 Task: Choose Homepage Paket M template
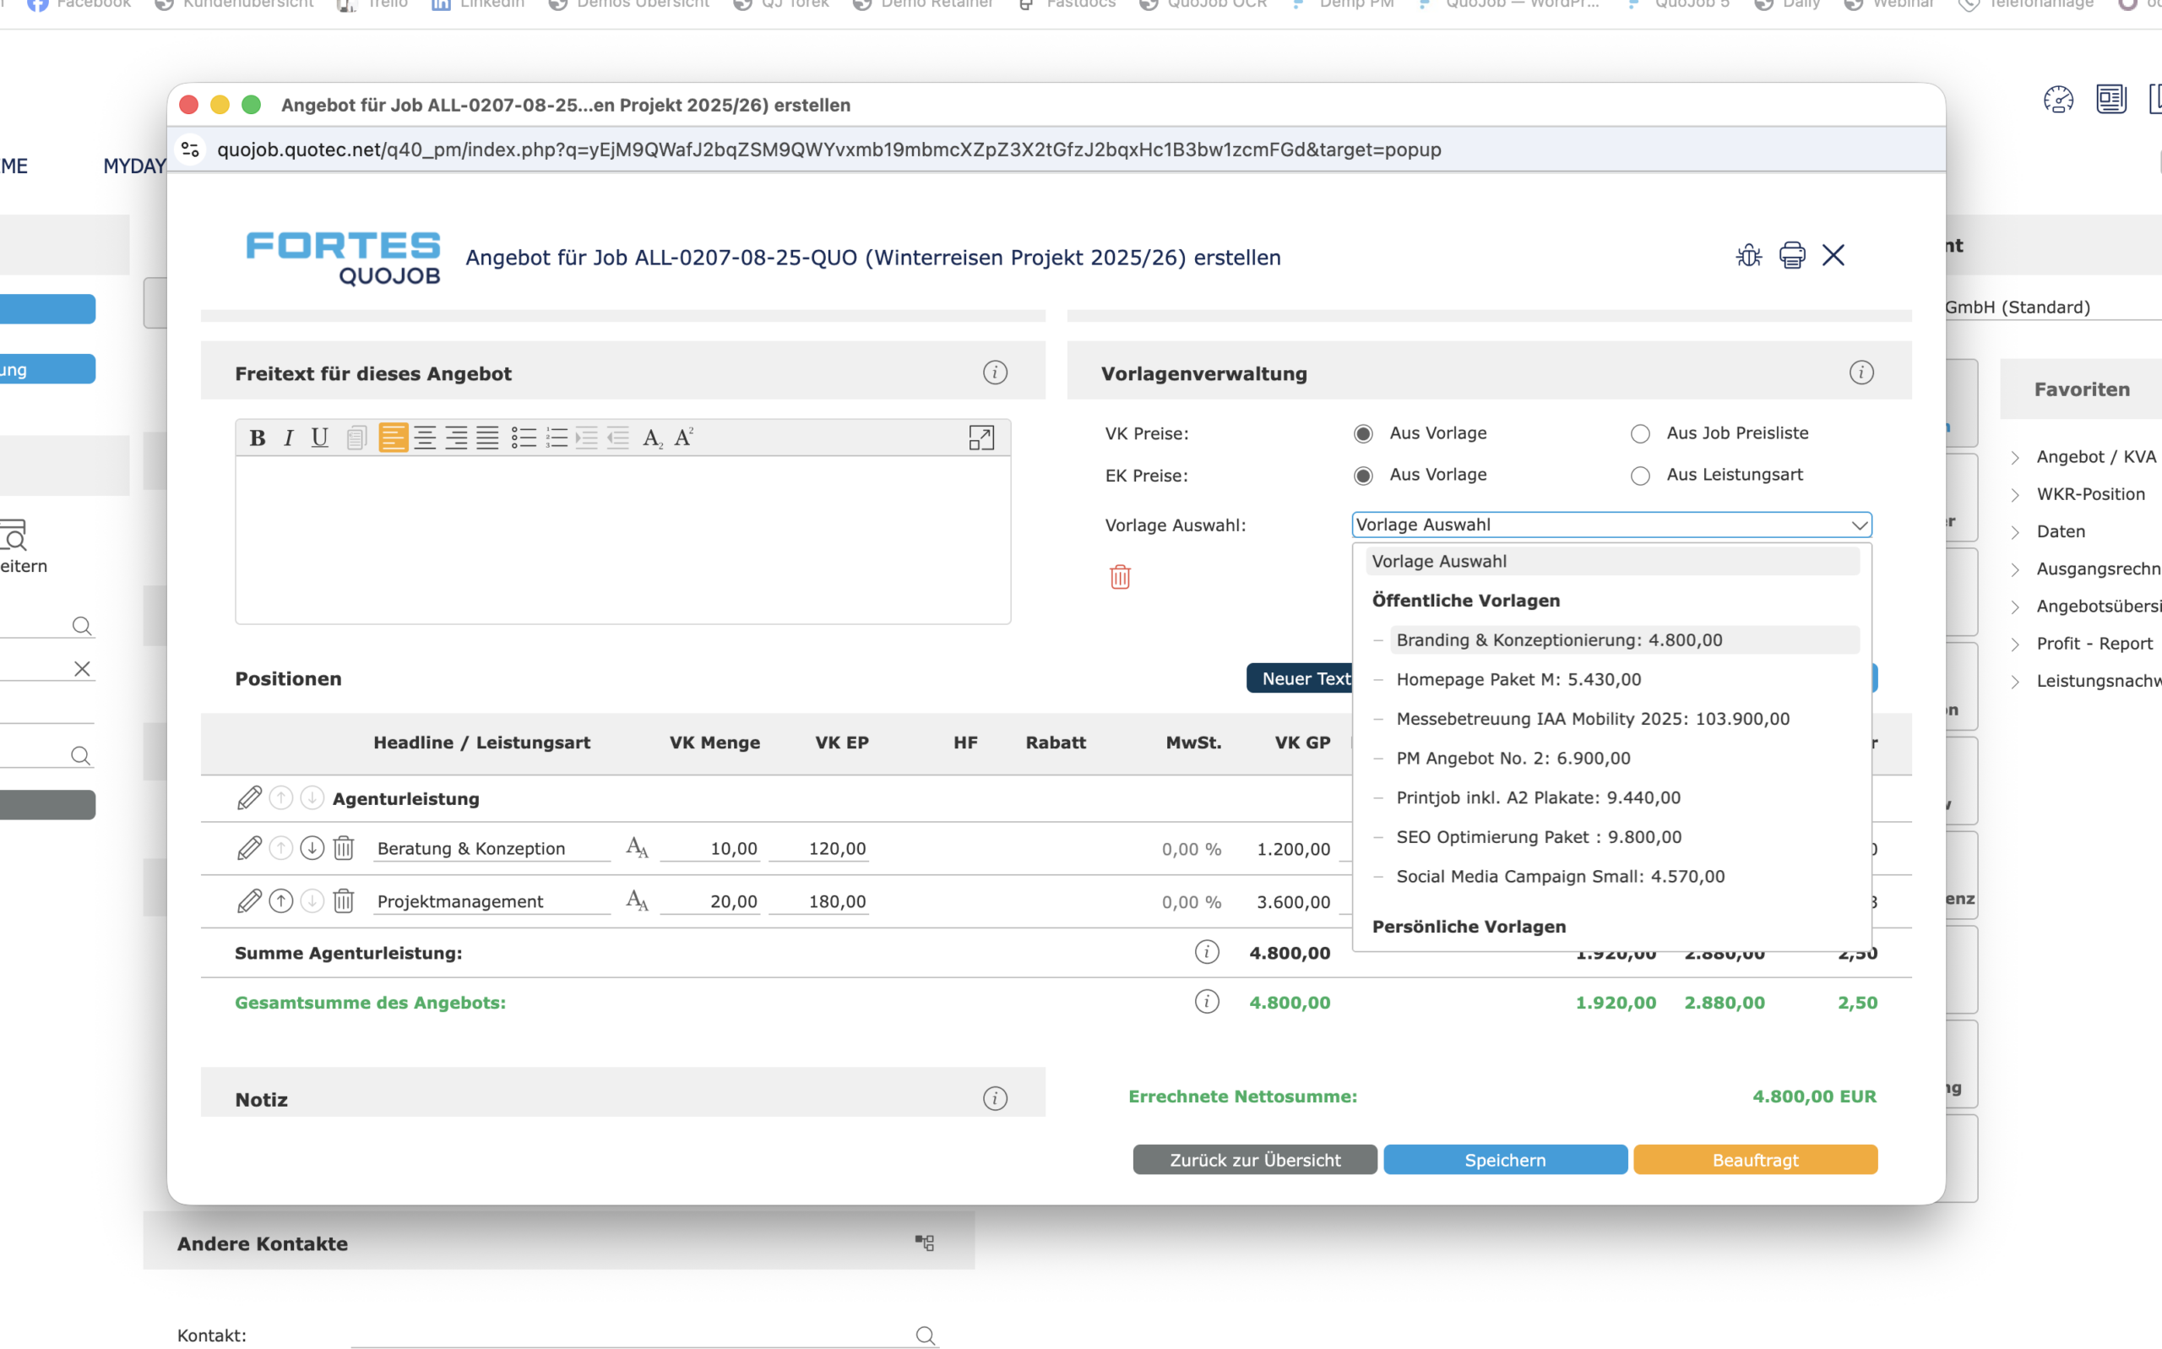tap(1518, 679)
